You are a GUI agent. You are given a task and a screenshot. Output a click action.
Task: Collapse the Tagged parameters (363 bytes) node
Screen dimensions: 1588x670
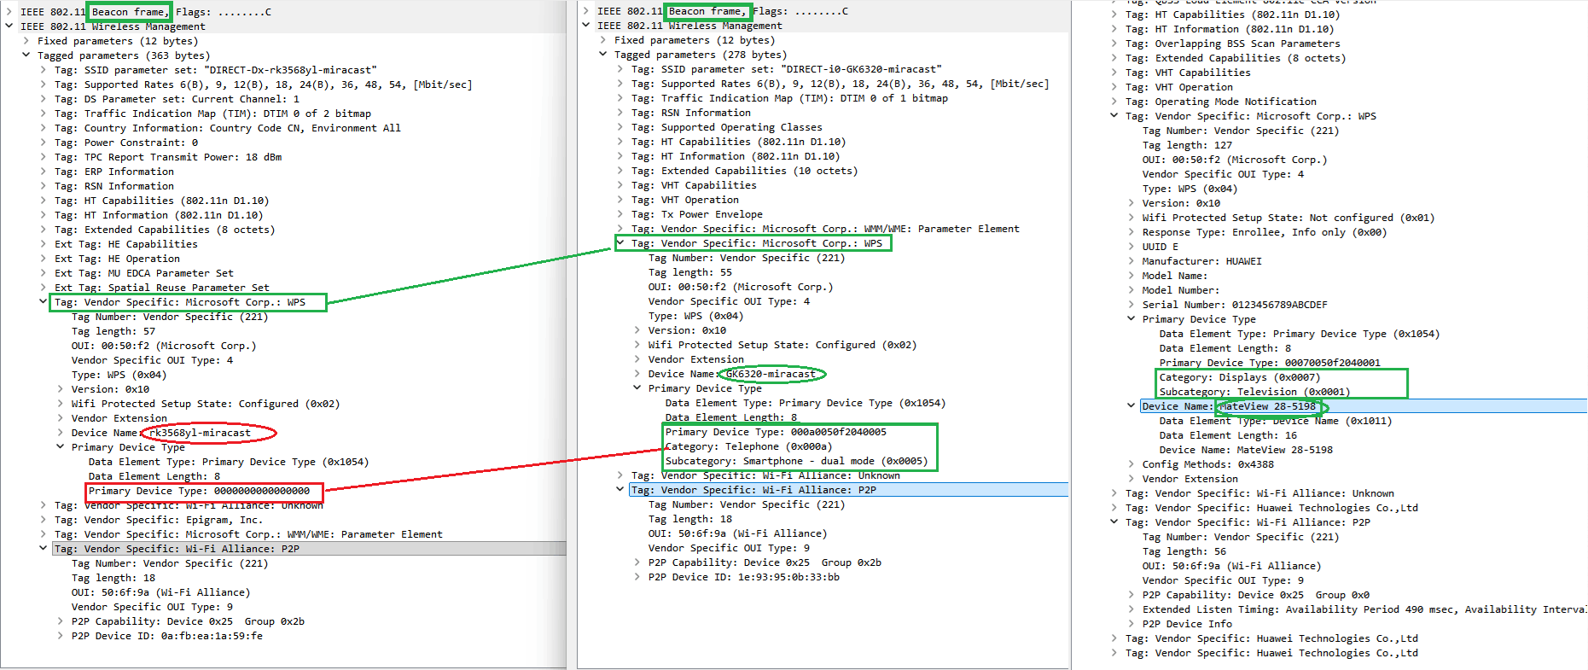[x=26, y=55]
